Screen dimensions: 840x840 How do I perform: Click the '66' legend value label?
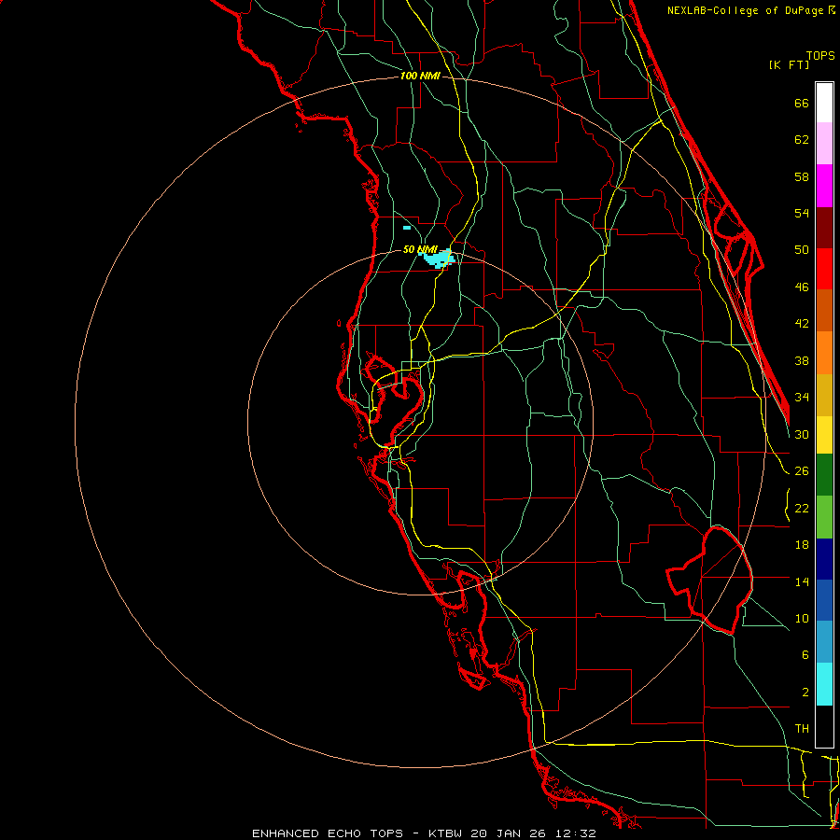(x=802, y=103)
